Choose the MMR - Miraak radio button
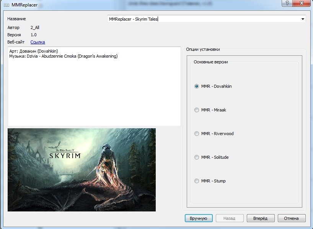Viewport: 313px width, 229px height. pyautogui.click(x=197, y=110)
